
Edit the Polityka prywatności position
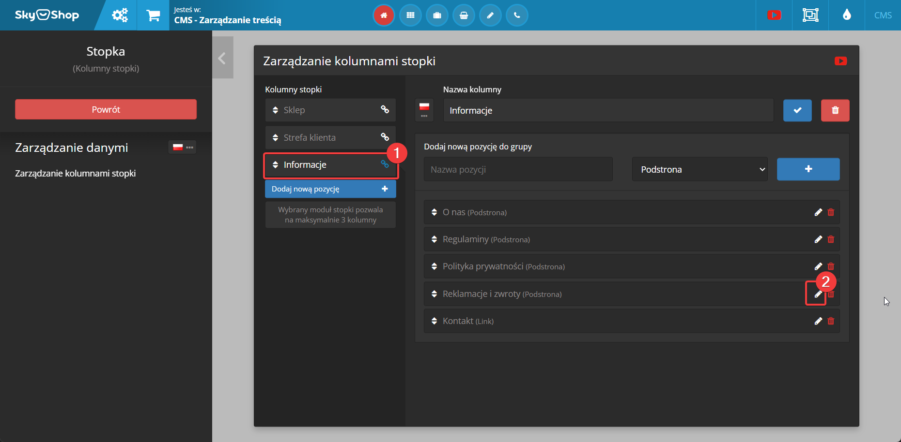click(x=818, y=266)
